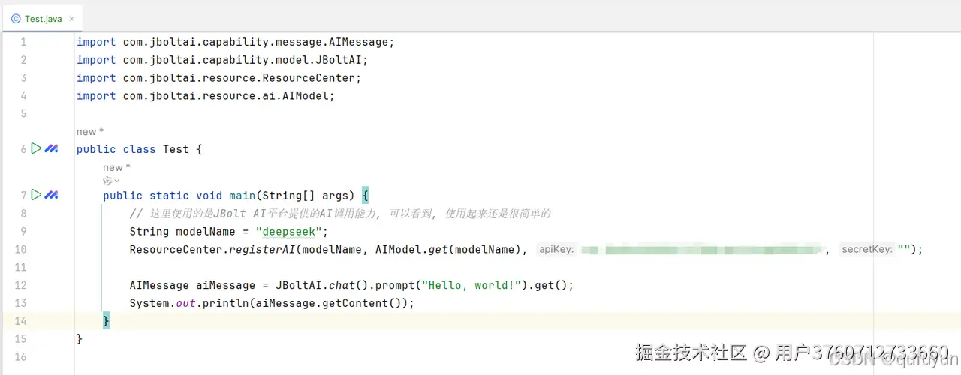961x375 pixels.
Task: Click line number 12 in gutter
Action: click(20, 286)
